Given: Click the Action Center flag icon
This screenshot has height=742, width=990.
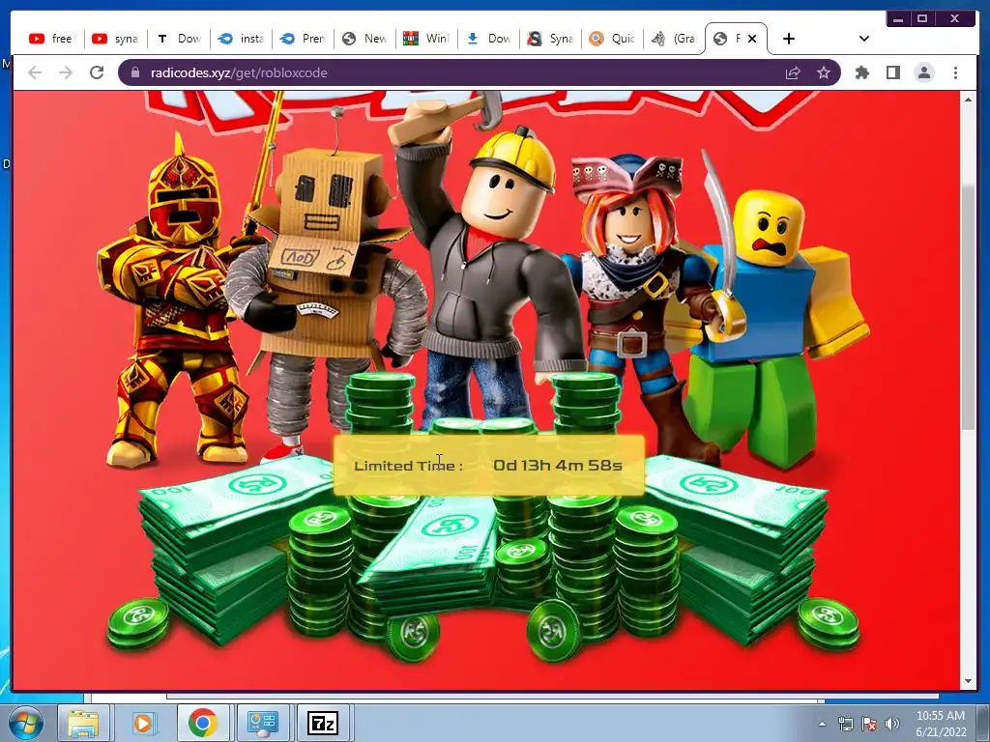Looking at the screenshot, I should tap(869, 724).
